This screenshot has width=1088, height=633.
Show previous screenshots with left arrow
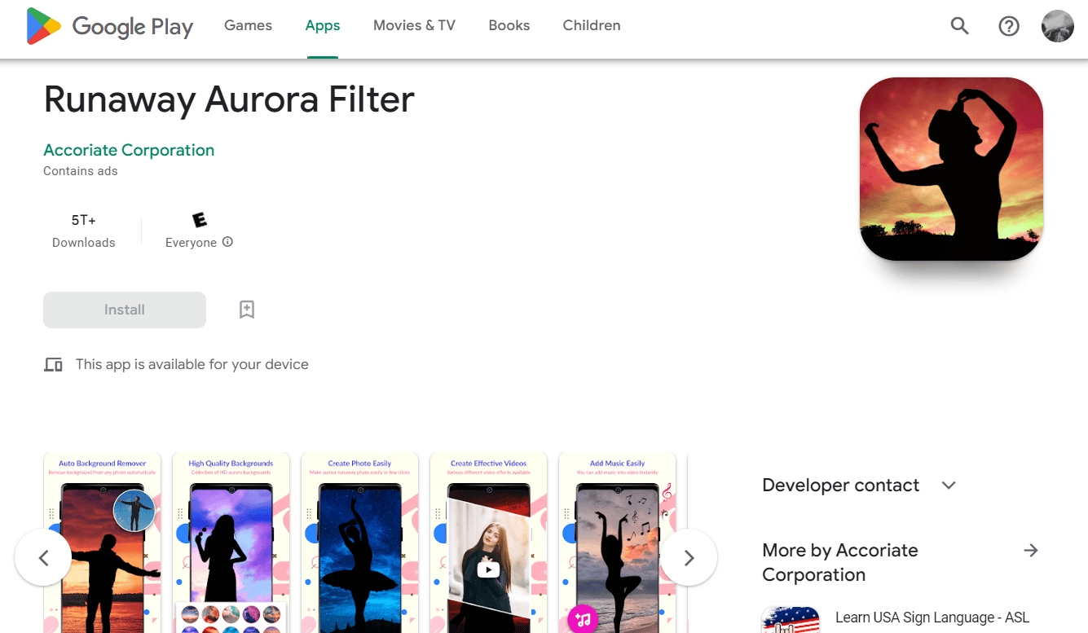[x=43, y=558]
